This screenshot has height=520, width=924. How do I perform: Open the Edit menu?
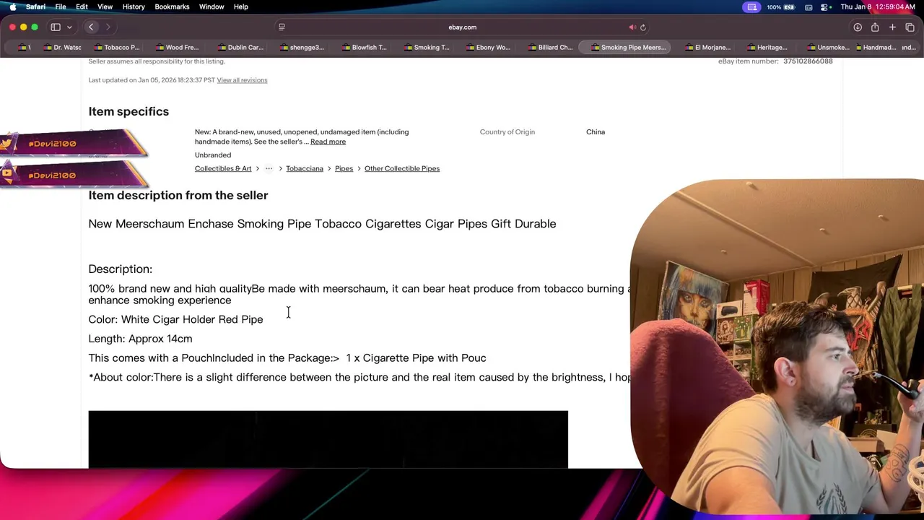(x=82, y=7)
